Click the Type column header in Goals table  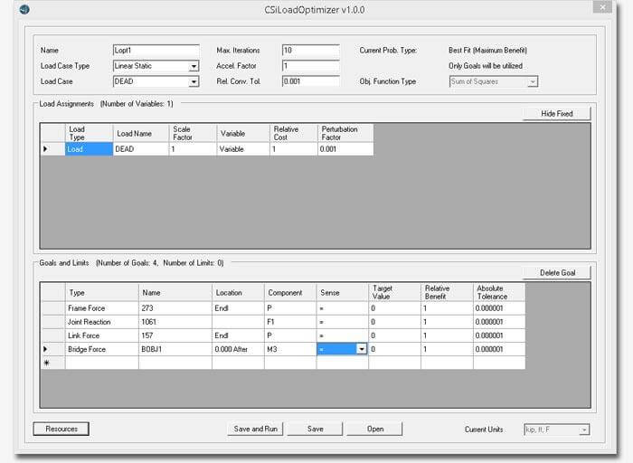click(101, 293)
